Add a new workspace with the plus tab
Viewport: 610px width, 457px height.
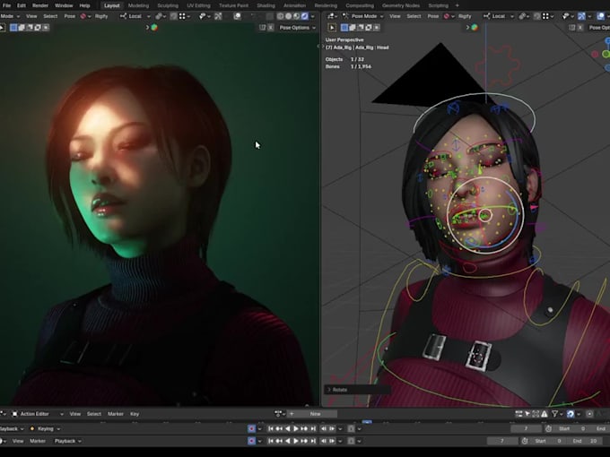point(457,5)
